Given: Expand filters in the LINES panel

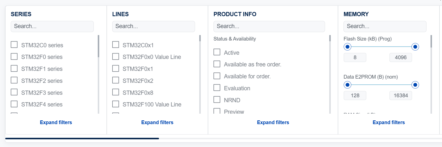Looking at the screenshot, I should coord(157,122).
